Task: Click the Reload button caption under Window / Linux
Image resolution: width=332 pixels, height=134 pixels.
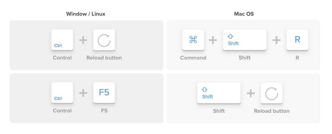Action: [104, 58]
